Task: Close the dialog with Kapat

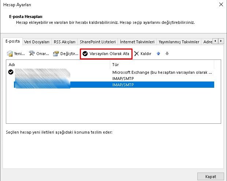Action: pos(210,176)
